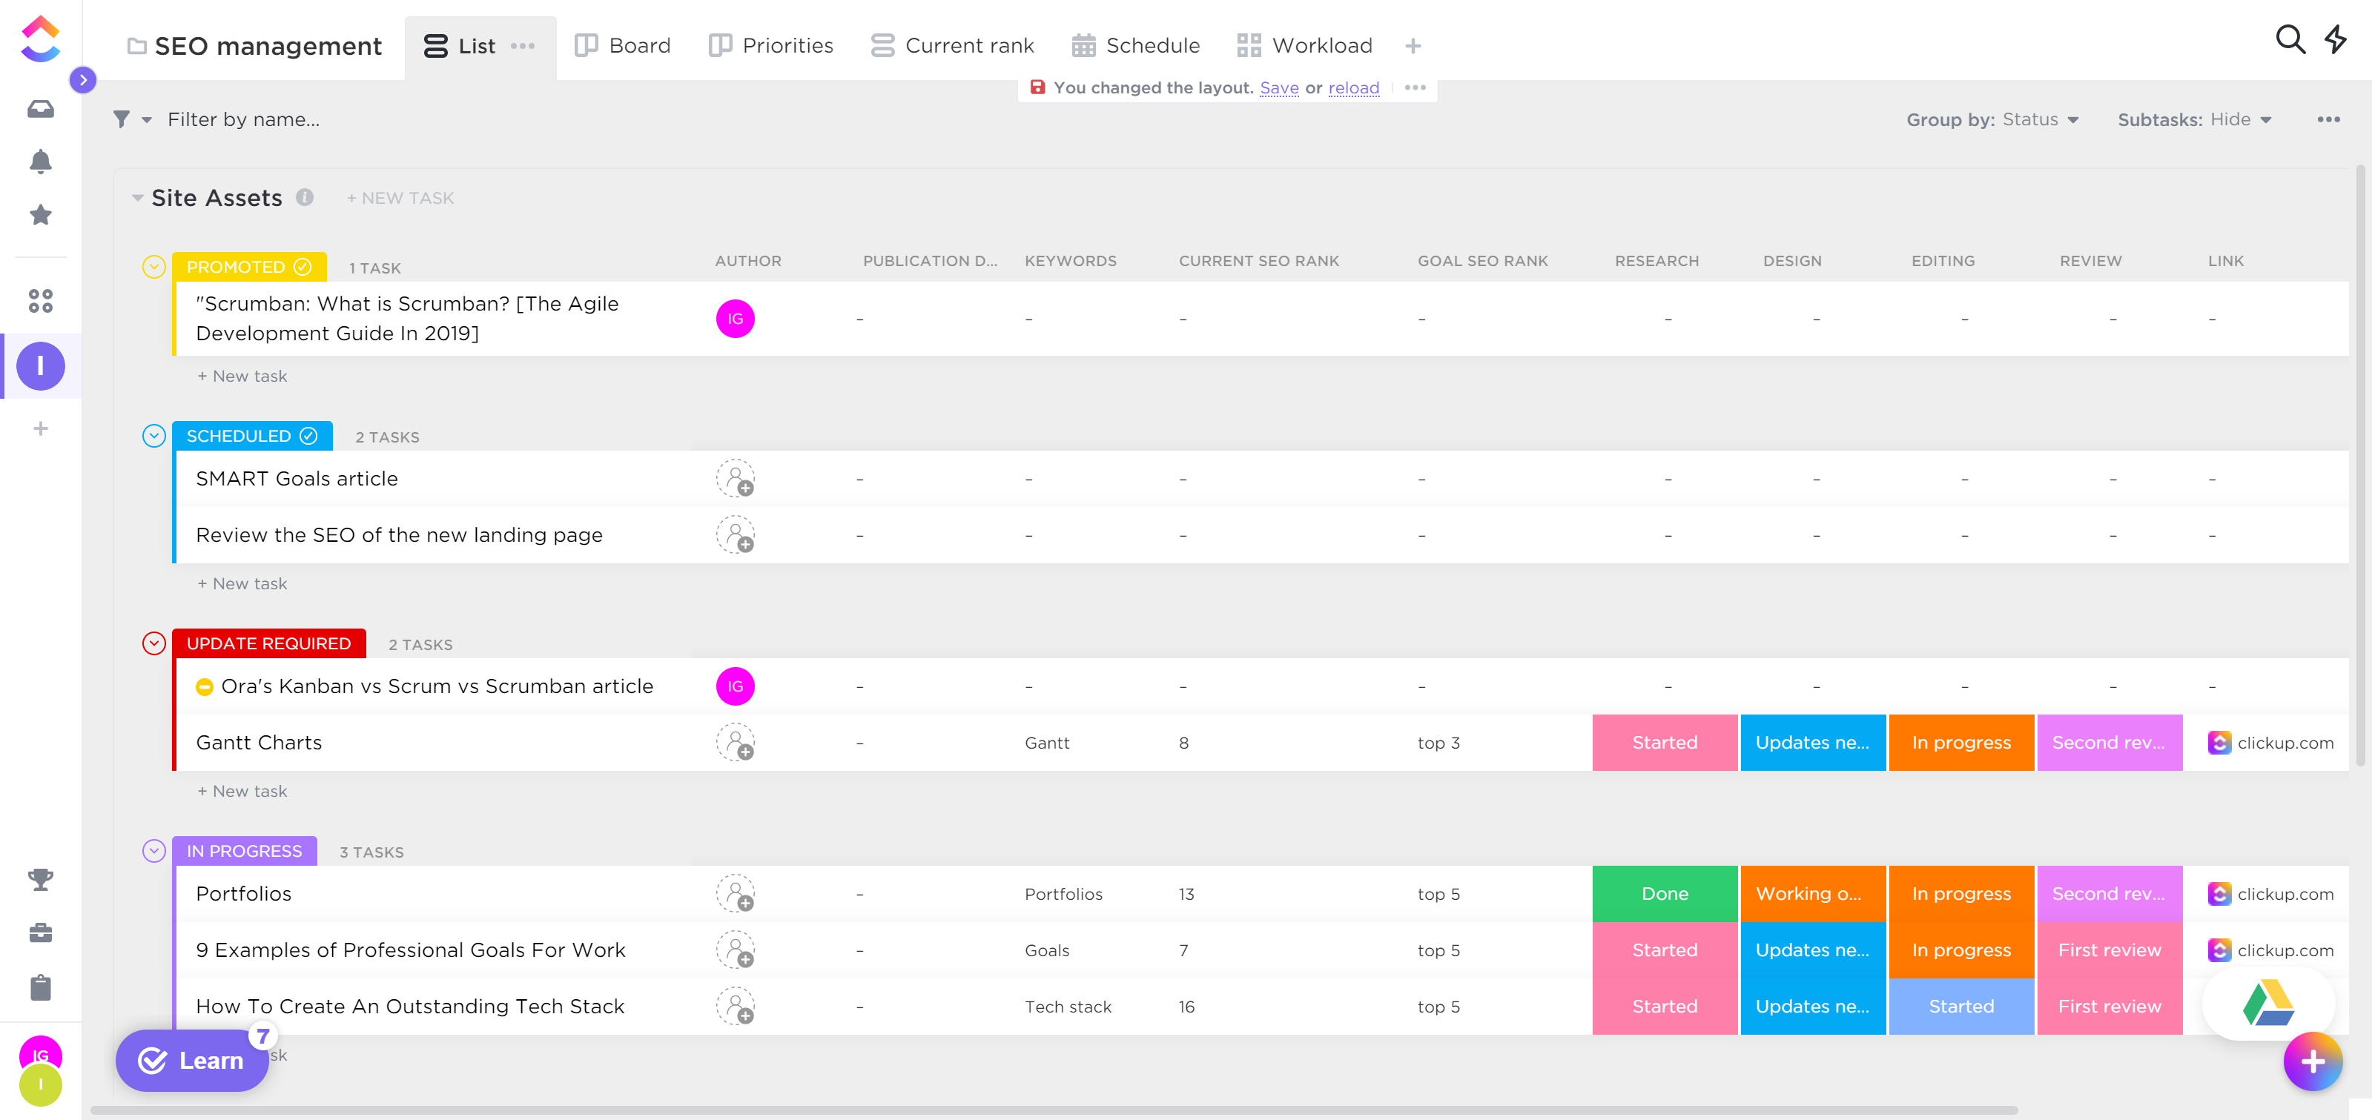Image resolution: width=2372 pixels, height=1120 pixels.
Task: Open filters using the funnel icon
Action: (x=121, y=119)
